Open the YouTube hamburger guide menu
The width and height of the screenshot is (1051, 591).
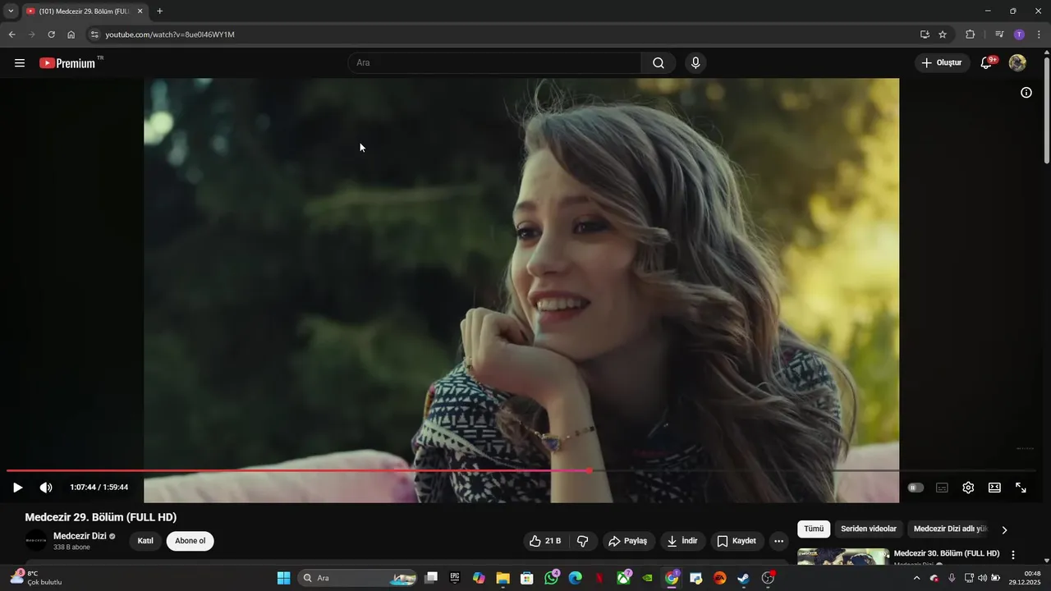coord(20,63)
